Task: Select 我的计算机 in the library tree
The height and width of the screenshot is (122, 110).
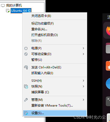Action: click(x=14, y=5)
